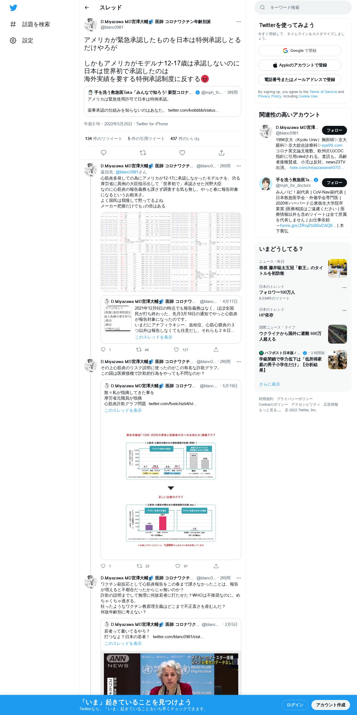Share icon on the 127-likes reply
357x715 pixels.
tap(216, 349)
